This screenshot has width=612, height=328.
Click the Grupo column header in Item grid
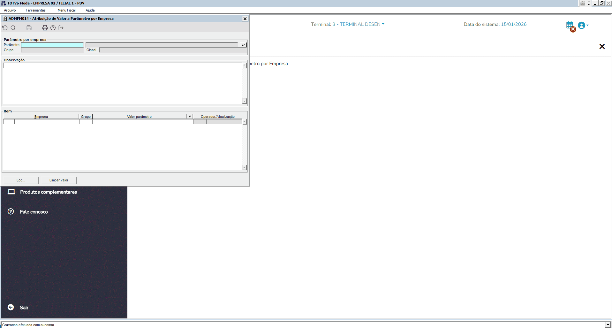point(86,117)
